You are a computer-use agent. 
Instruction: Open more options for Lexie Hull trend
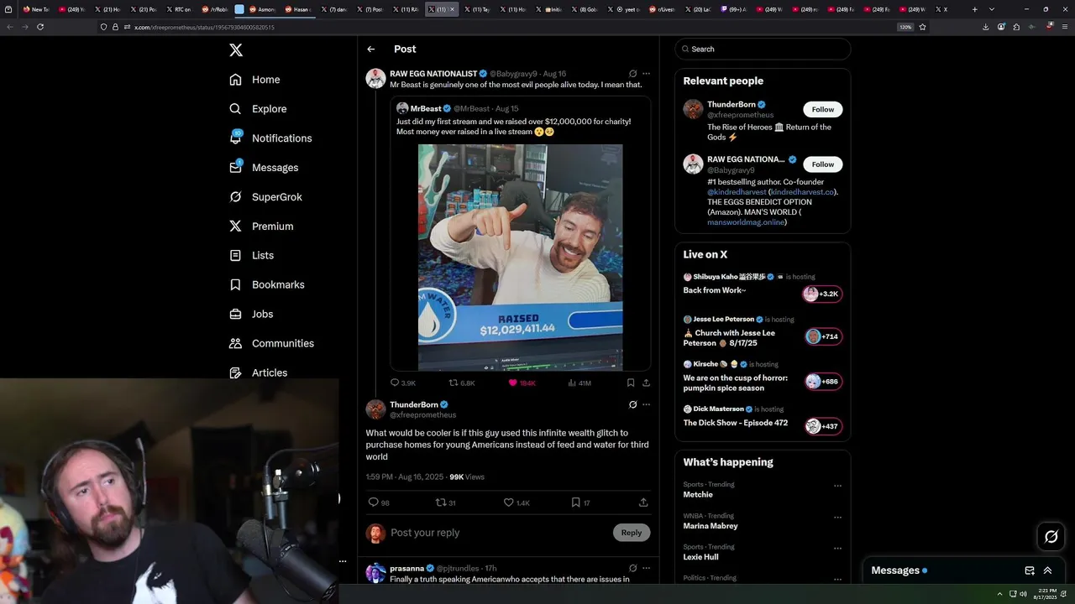pyautogui.click(x=837, y=548)
